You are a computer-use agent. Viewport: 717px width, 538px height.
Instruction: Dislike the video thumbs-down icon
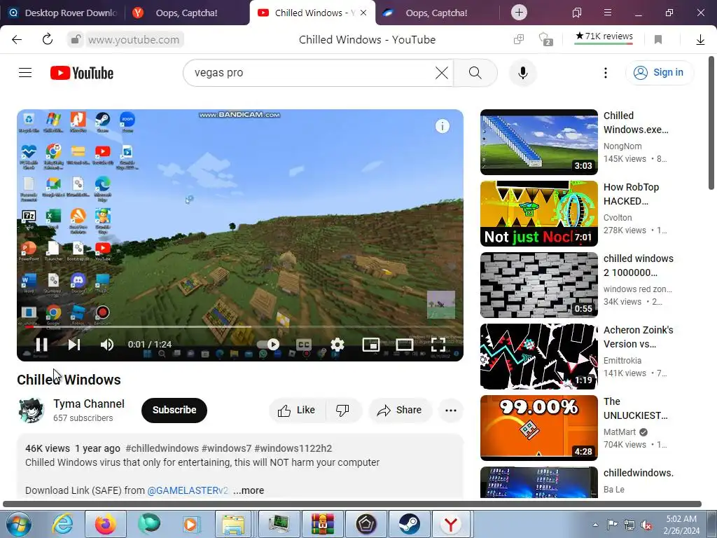click(x=343, y=410)
